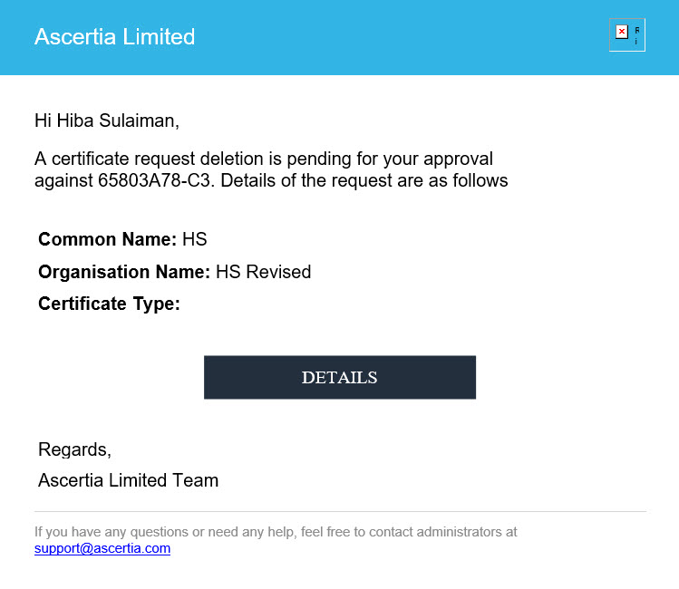
Task: Click the Regards closing text
Action: [x=74, y=449]
